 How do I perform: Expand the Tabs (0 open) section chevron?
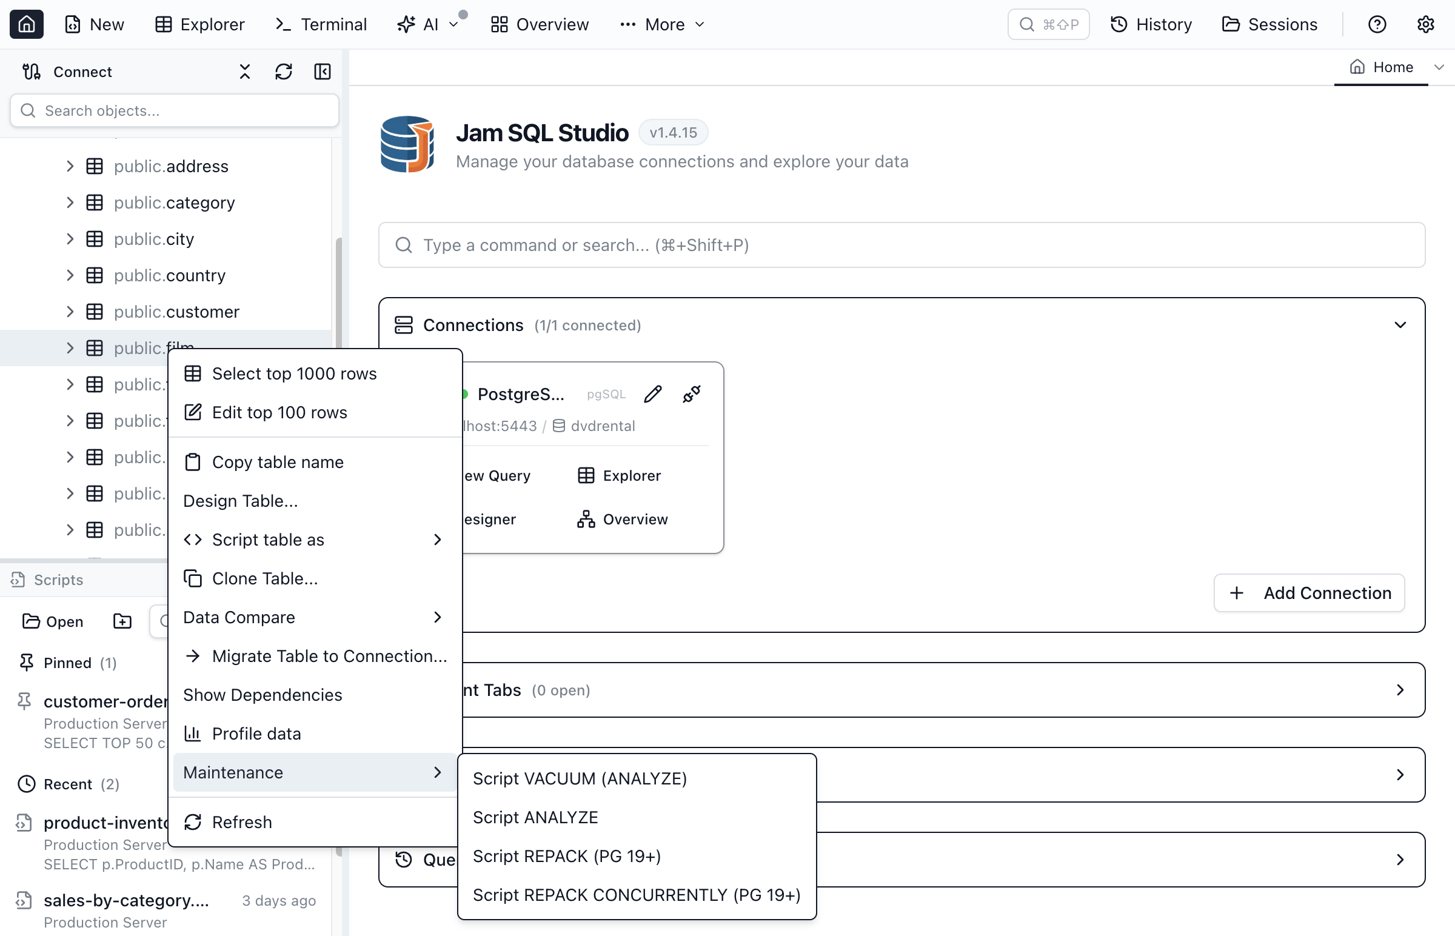[x=1400, y=690]
